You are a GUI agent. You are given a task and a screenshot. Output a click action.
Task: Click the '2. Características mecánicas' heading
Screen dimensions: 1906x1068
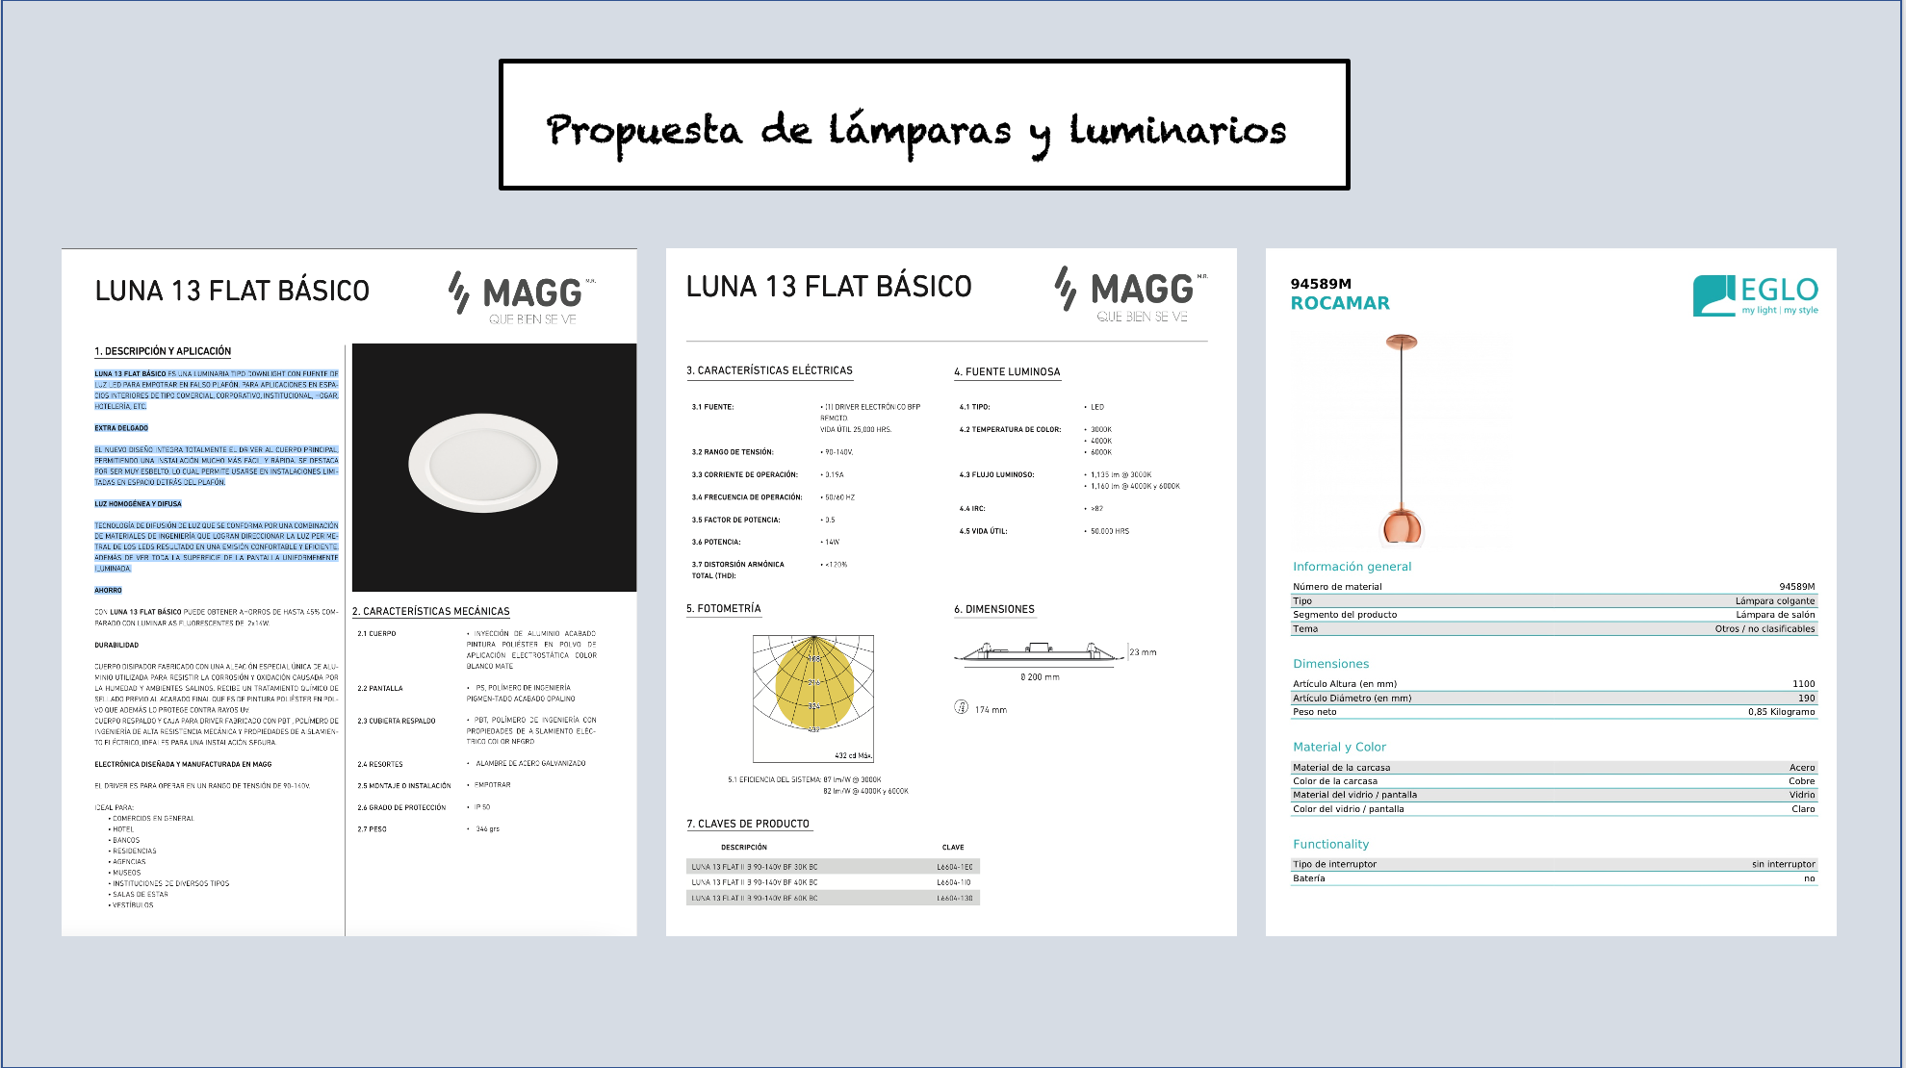pos(430,611)
